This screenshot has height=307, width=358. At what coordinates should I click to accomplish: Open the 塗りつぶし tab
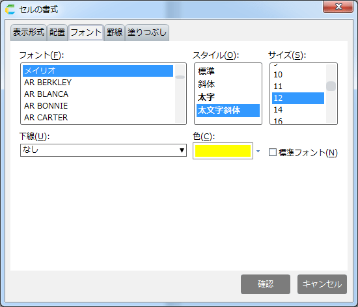pyautogui.click(x=147, y=33)
